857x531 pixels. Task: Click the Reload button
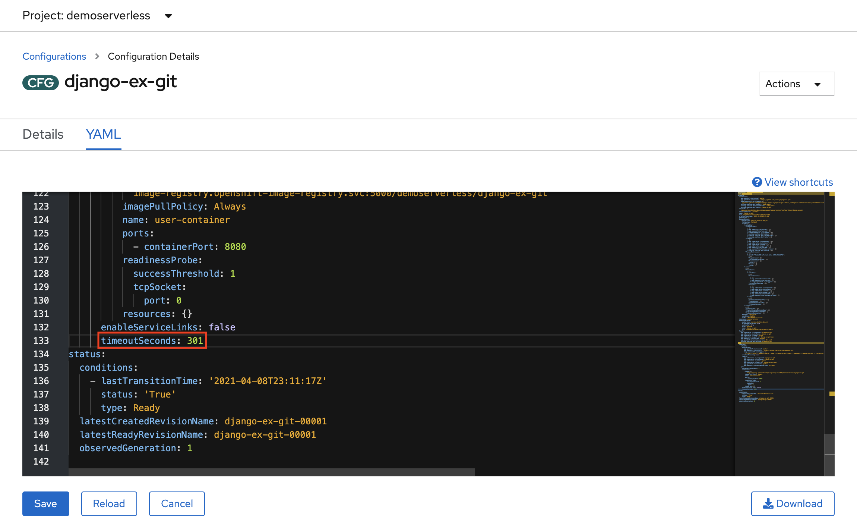pyautogui.click(x=108, y=503)
